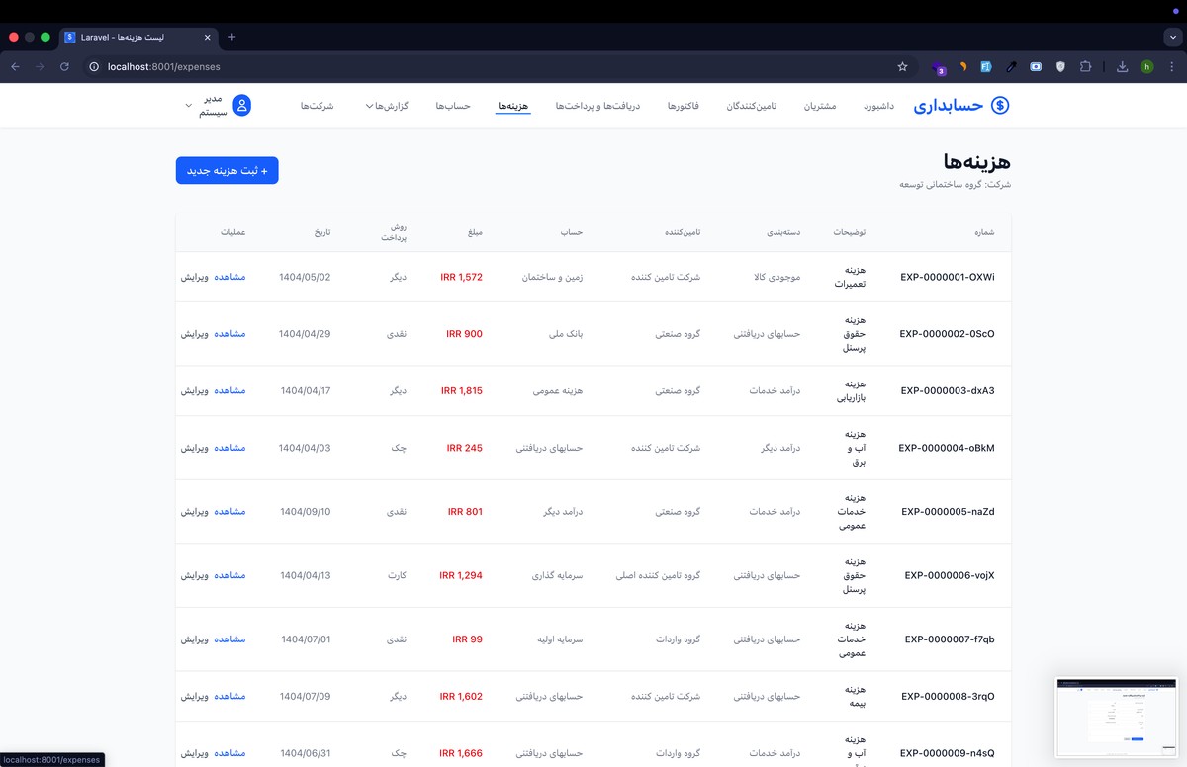Bookmark this page with the star icon
1187x767 pixels.
click(902, 67)
